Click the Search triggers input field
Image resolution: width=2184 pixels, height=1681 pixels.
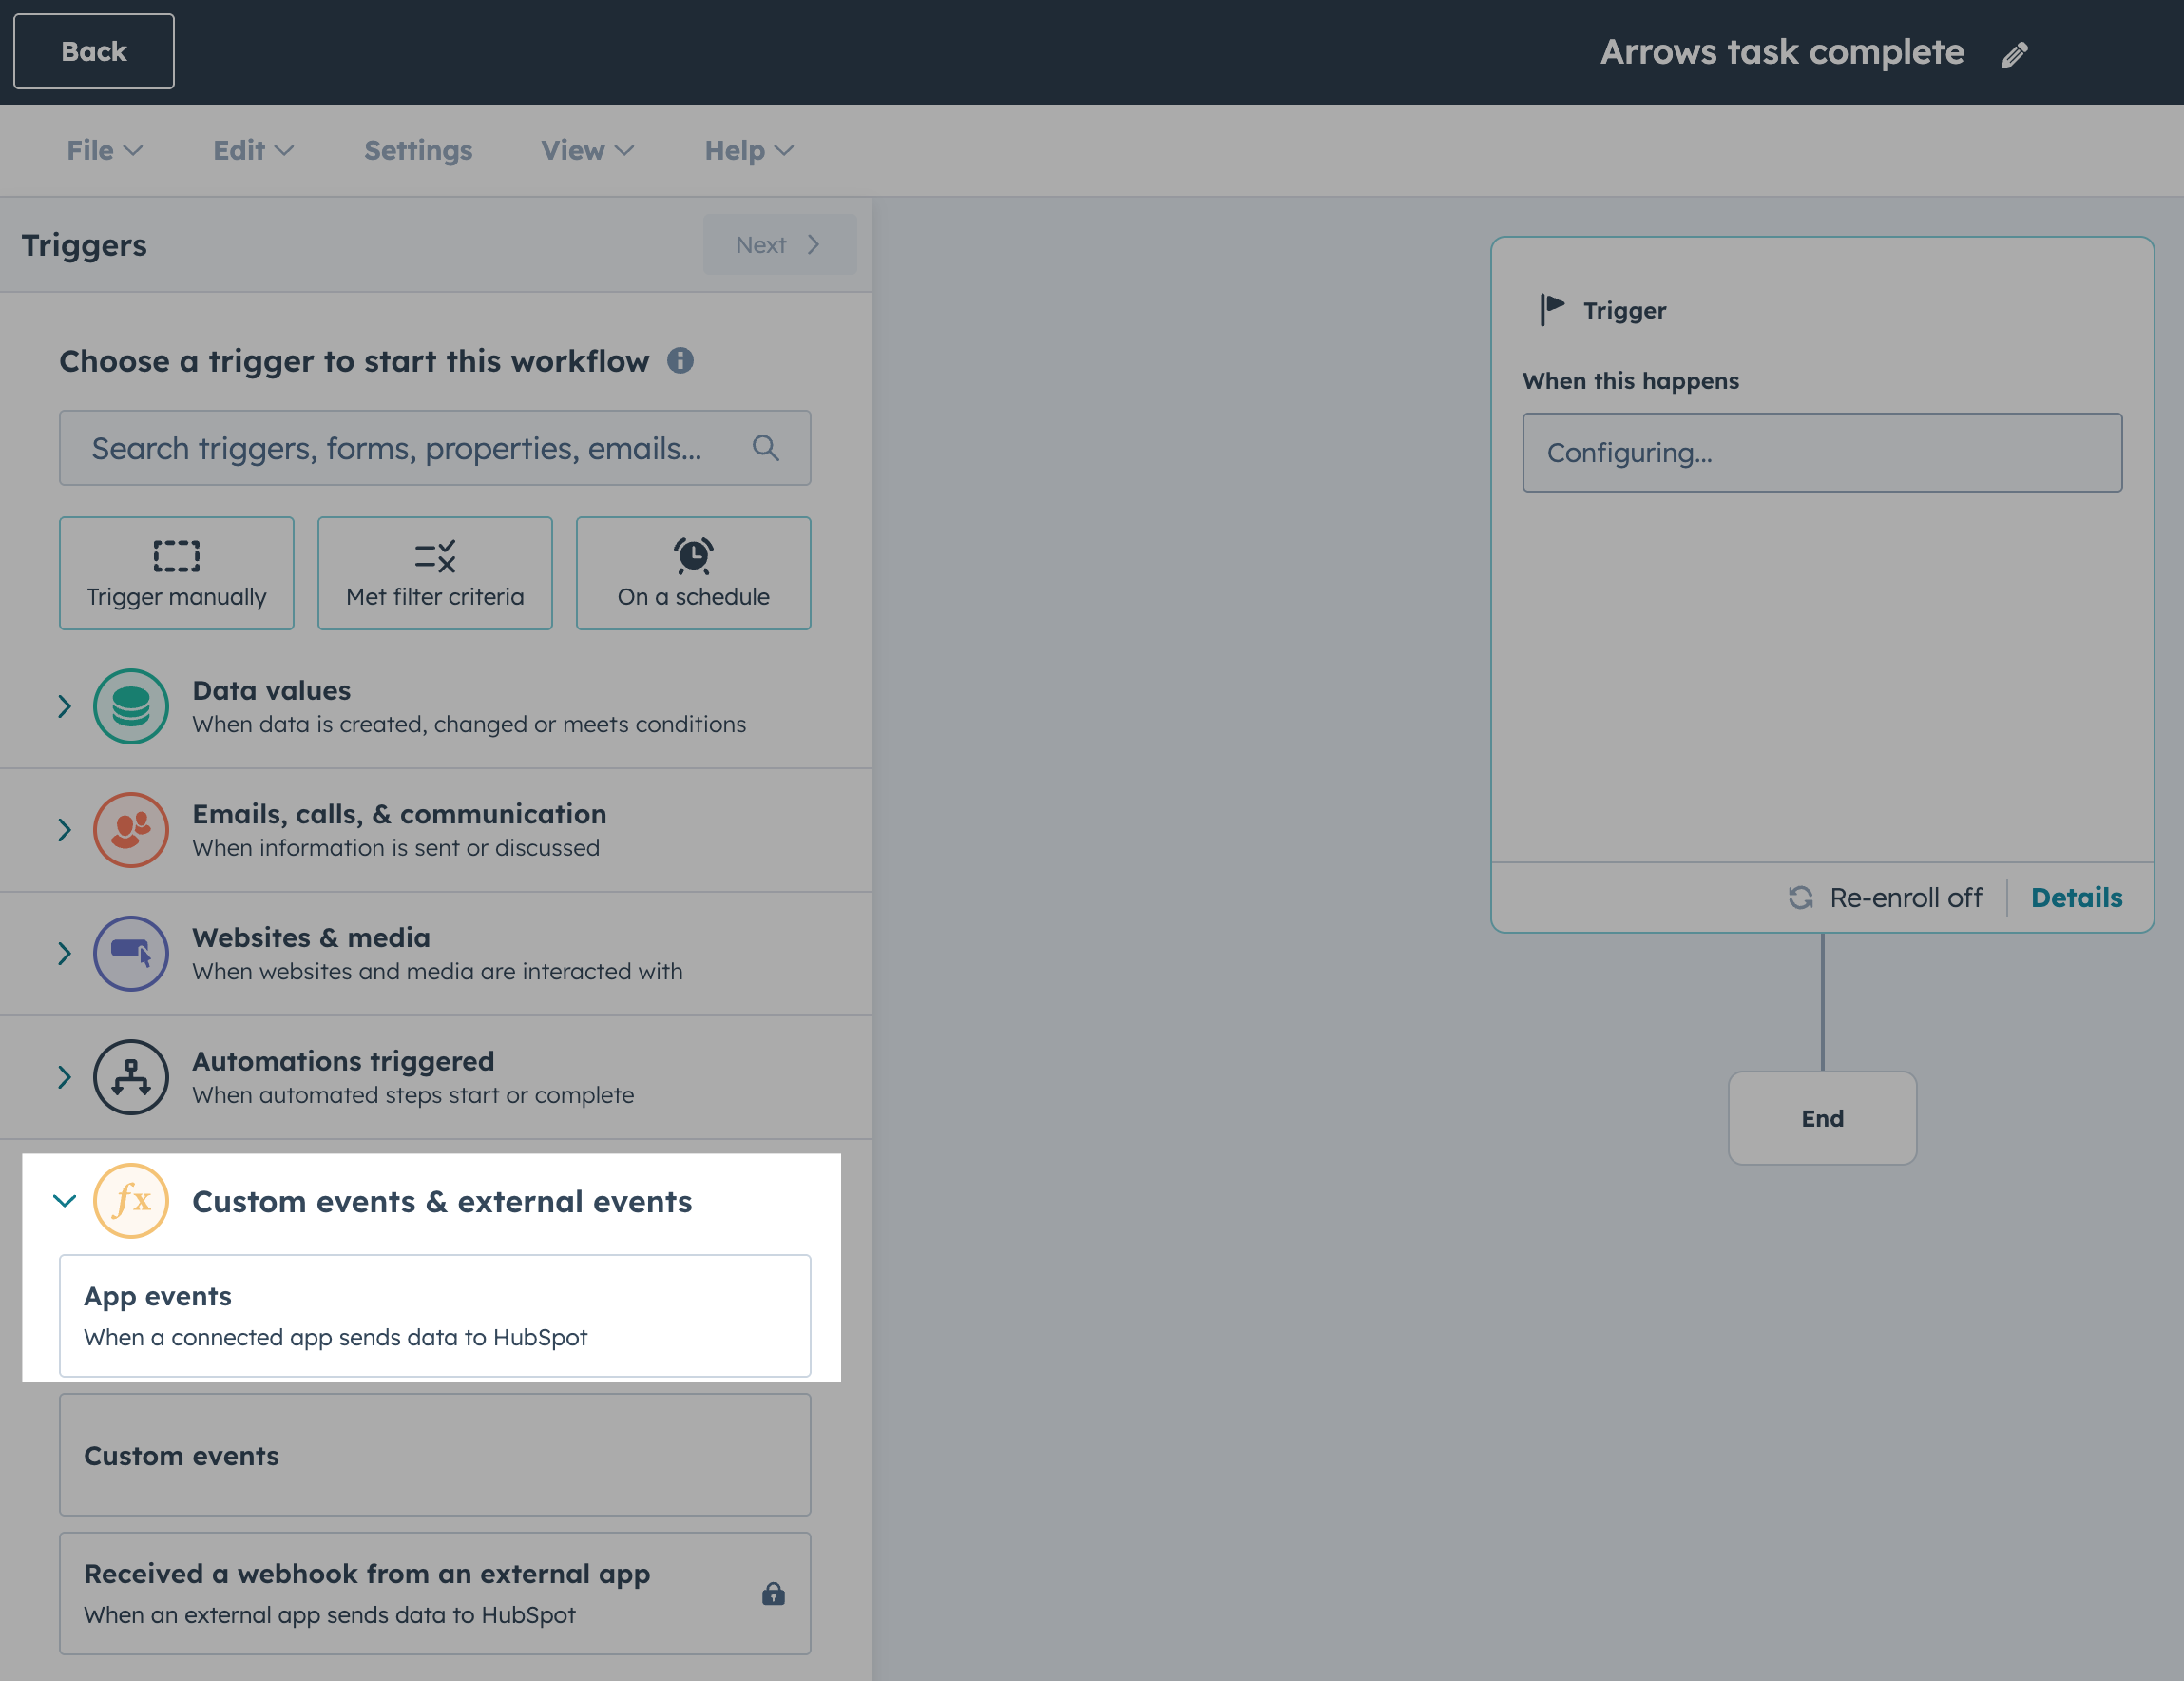point(400,448)
